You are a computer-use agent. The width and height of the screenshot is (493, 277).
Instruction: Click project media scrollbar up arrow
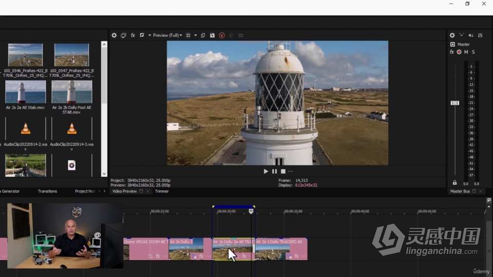(104, 44)
